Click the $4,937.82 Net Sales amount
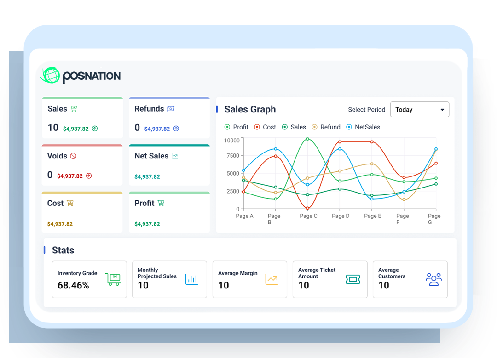Screen dimensions: 497x358 tap(147, 177)
